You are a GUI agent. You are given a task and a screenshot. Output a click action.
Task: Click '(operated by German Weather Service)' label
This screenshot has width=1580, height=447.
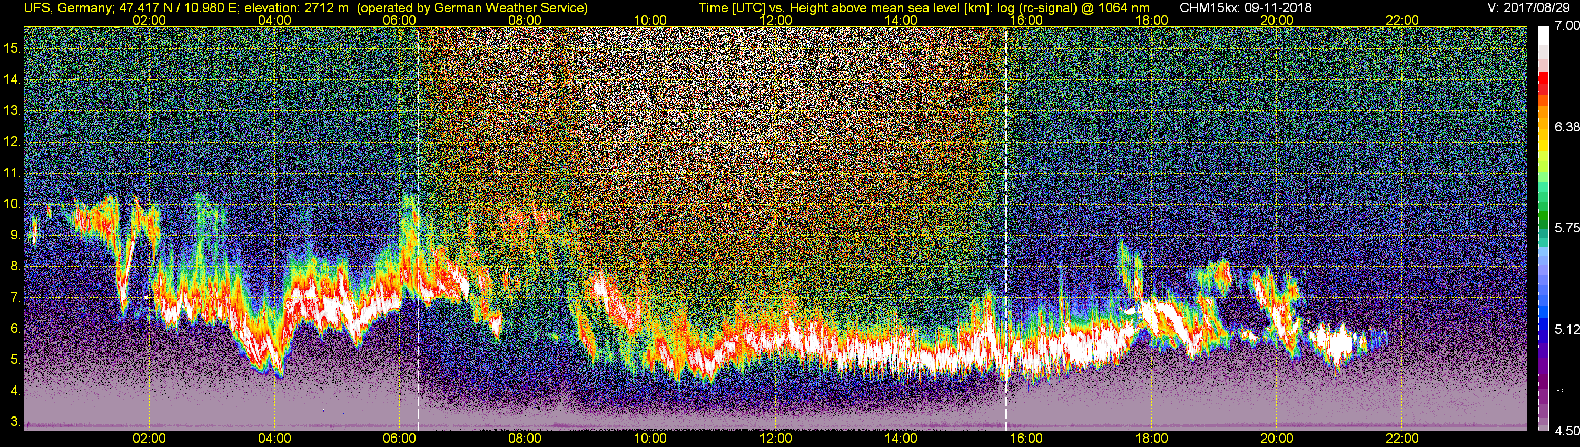[472, 8]
